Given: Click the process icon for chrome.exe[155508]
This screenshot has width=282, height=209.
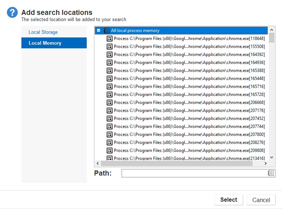Looking at the screenshot, I should coord(110,47).
